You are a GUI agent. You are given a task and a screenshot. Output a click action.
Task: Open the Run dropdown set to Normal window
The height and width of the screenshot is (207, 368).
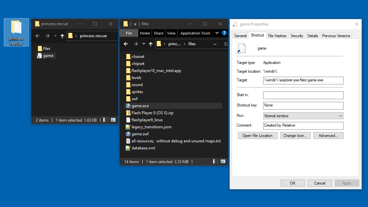(303, 116)
